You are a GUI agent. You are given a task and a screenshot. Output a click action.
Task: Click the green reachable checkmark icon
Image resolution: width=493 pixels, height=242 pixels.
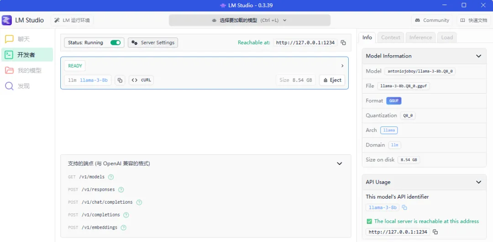pyautogui.click(x=369, y=221)
